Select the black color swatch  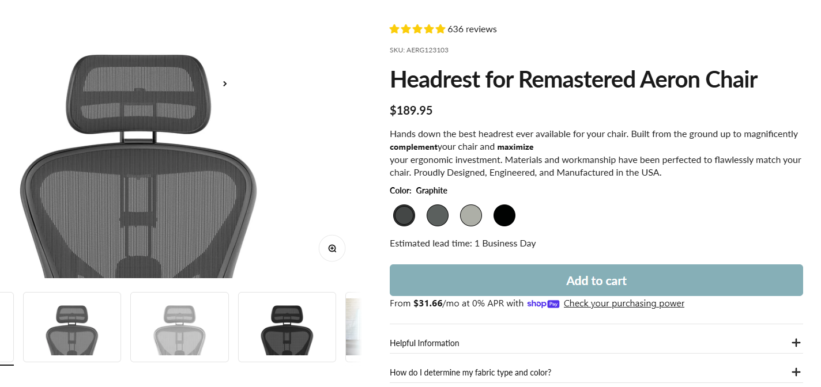[x=504, y=215]
